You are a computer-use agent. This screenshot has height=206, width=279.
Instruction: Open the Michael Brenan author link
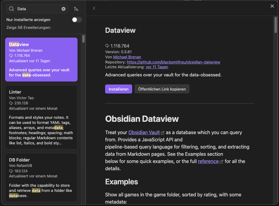click(127, 57)
